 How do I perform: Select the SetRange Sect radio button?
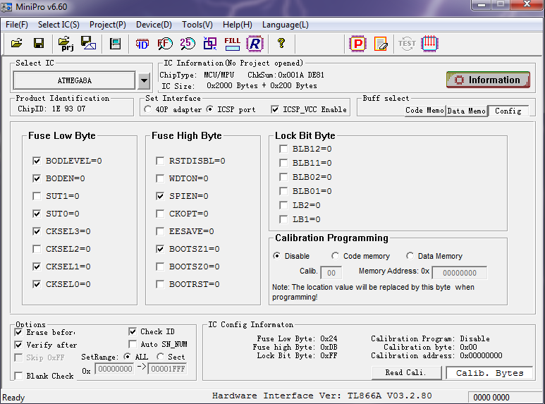(160, 357)
